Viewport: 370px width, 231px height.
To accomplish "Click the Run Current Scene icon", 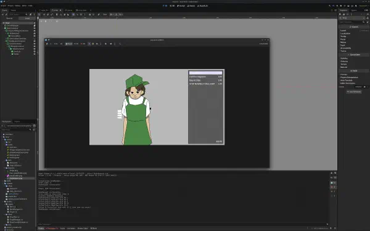I will [348, 6].
